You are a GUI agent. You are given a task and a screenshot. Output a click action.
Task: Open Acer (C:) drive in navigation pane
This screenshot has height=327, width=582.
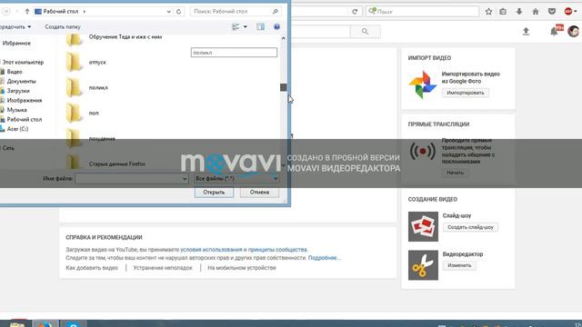tap(17, 129)
